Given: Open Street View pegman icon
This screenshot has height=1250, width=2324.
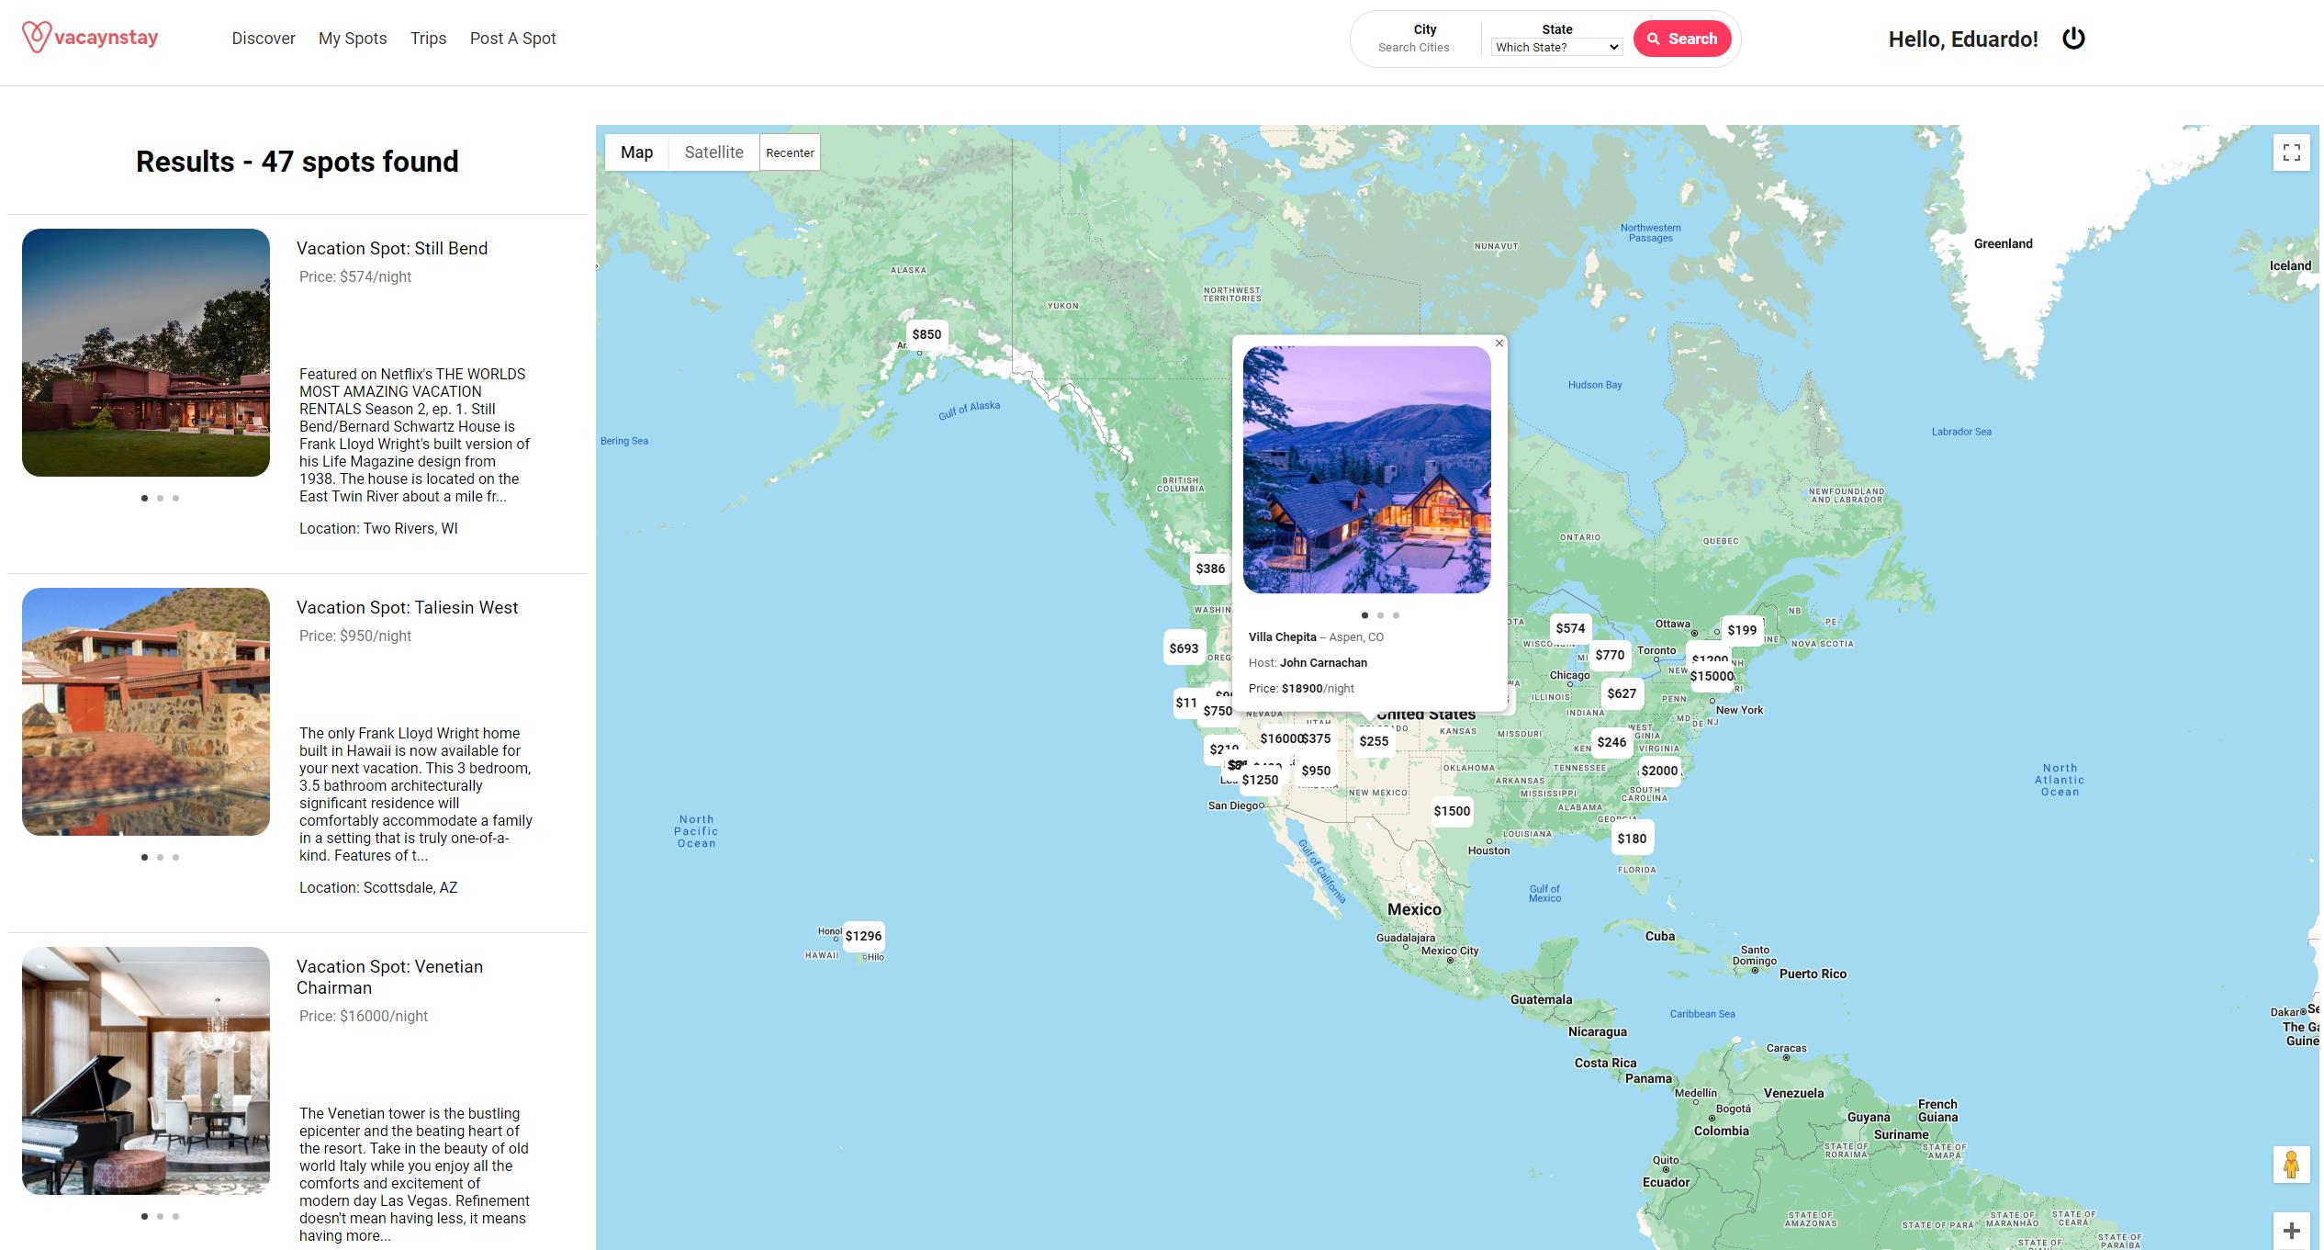Looking at the screenshot, I should pos(2291,1165).
